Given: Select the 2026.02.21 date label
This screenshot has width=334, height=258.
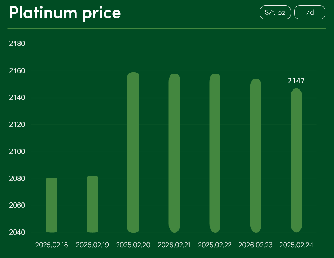Looking at the screenshot, I should coord(174,245).
